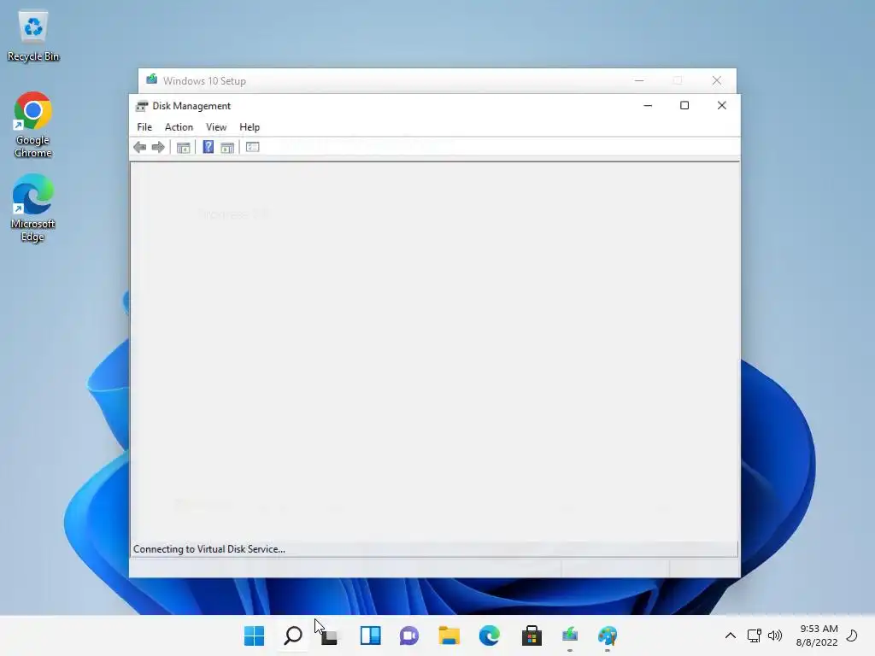Click the Properties/settings list toolbar icon

pos(253,147)
